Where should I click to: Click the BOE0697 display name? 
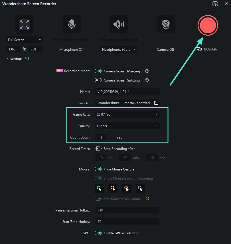click(211, 49)
